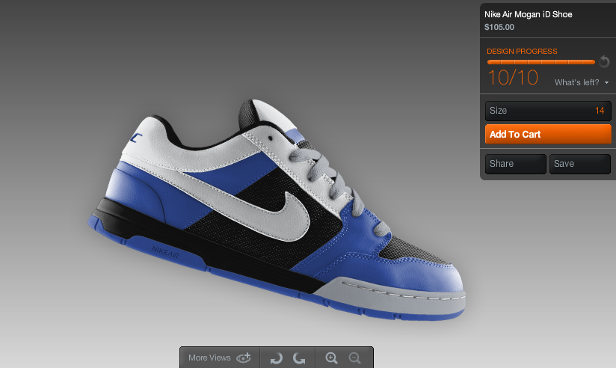
Task: Open the Size selector showing 14
Action: pos(548,111)
